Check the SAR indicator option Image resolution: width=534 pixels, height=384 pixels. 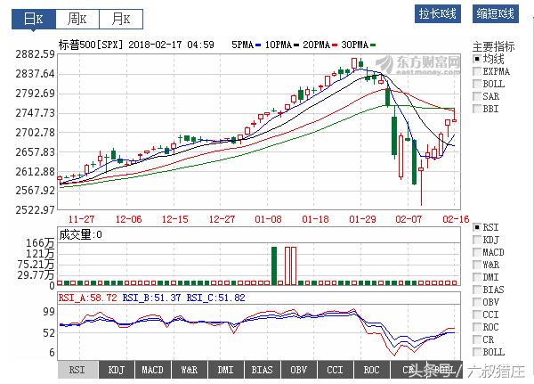pyautogui.click(x=476, y=96)
